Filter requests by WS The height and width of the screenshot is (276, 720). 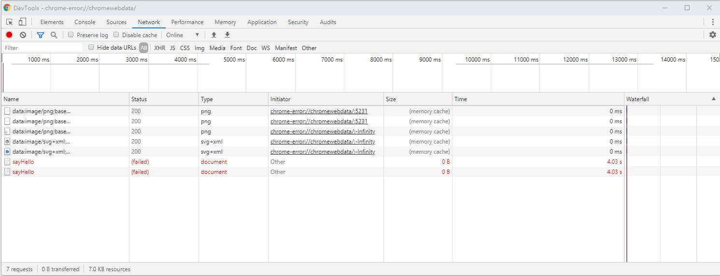[266, 48]
